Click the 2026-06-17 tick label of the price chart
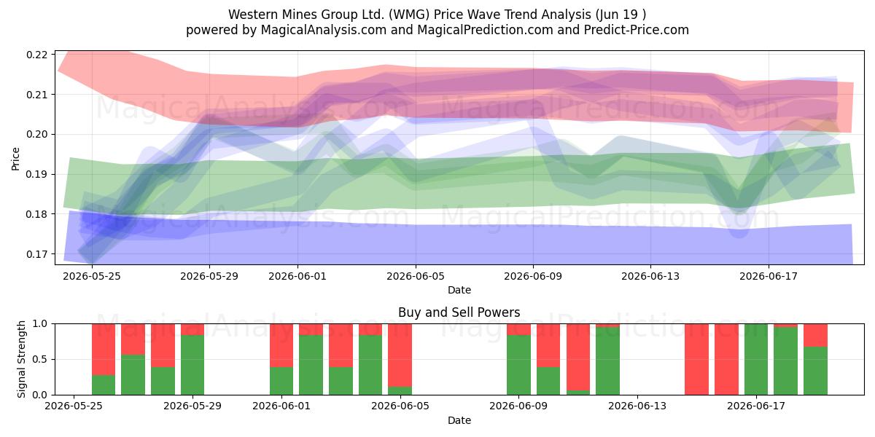The image size is (875, 437). [x=769, y=276]
